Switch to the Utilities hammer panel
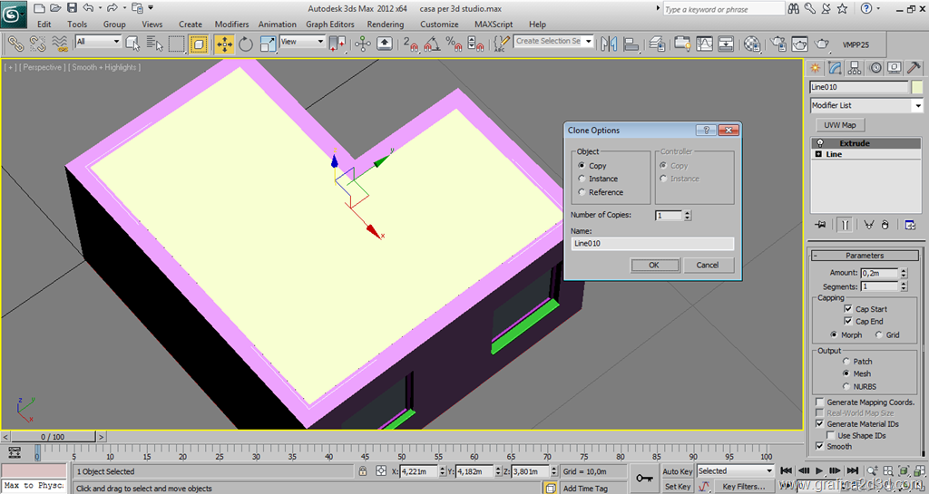This screenshot has height=494, width=929. point(914,68)
